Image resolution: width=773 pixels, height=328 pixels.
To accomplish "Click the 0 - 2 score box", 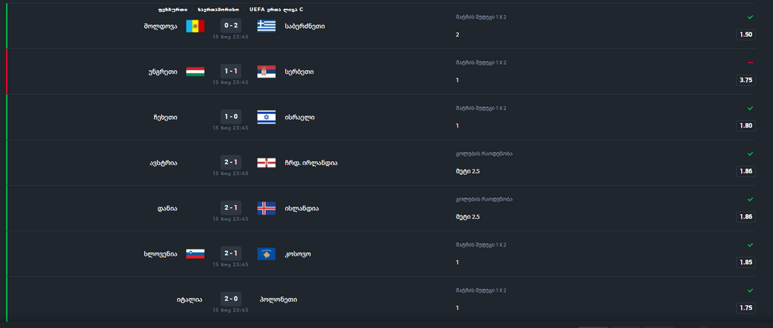I will [231, 26].
